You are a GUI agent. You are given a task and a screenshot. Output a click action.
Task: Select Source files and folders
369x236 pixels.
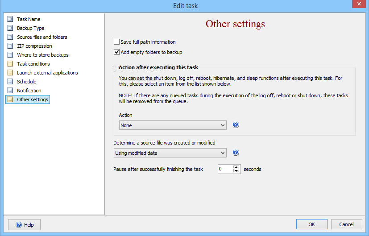click(42, 37)
